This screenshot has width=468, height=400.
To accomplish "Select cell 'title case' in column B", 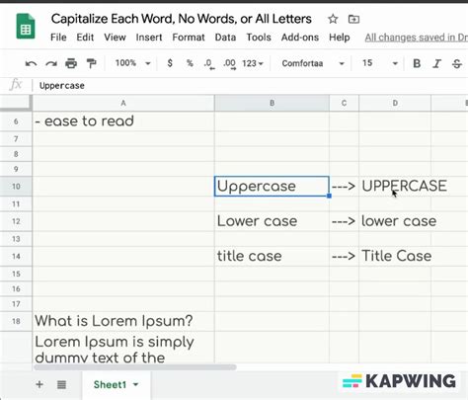I will pos(272,256).
